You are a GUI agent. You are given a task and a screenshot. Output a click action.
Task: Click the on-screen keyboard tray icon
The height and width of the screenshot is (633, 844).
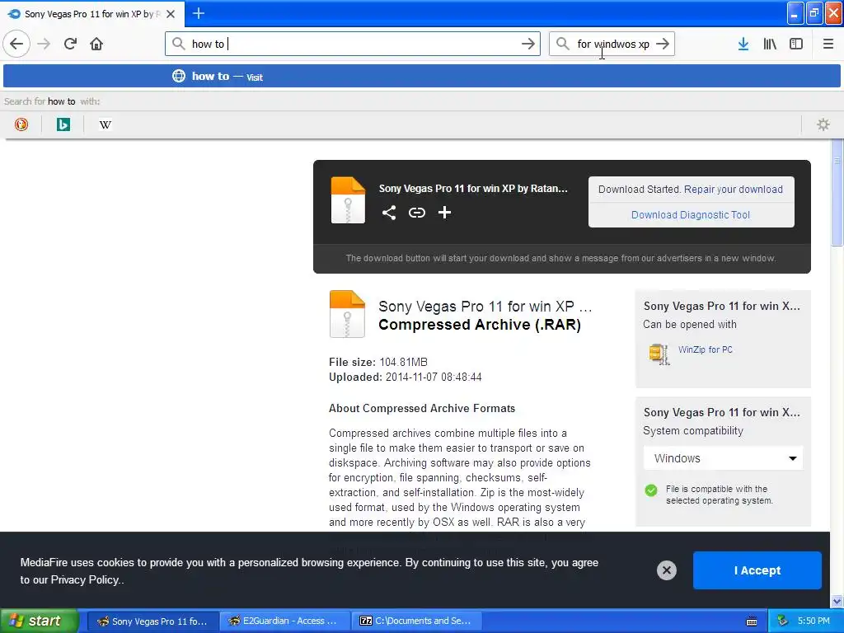click(752, 621)
